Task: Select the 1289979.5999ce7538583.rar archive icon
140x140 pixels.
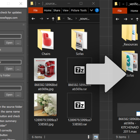Action: [x=80, y=105]
